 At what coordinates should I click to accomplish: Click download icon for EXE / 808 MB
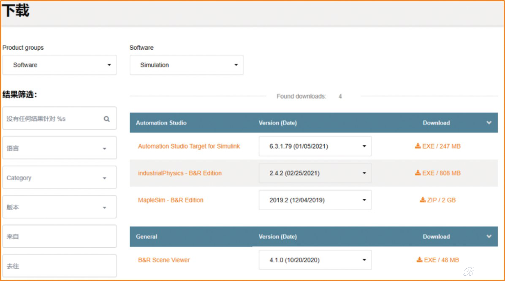(418, 173)
